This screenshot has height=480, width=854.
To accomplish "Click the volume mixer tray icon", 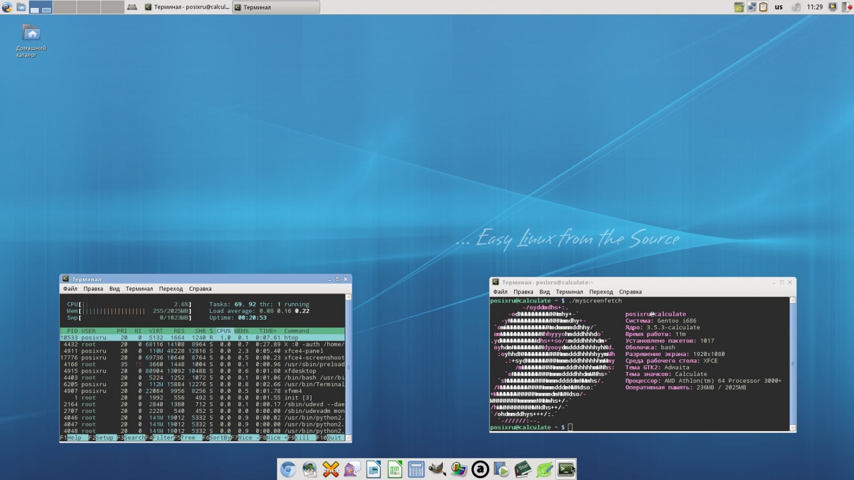I will 796,7.
